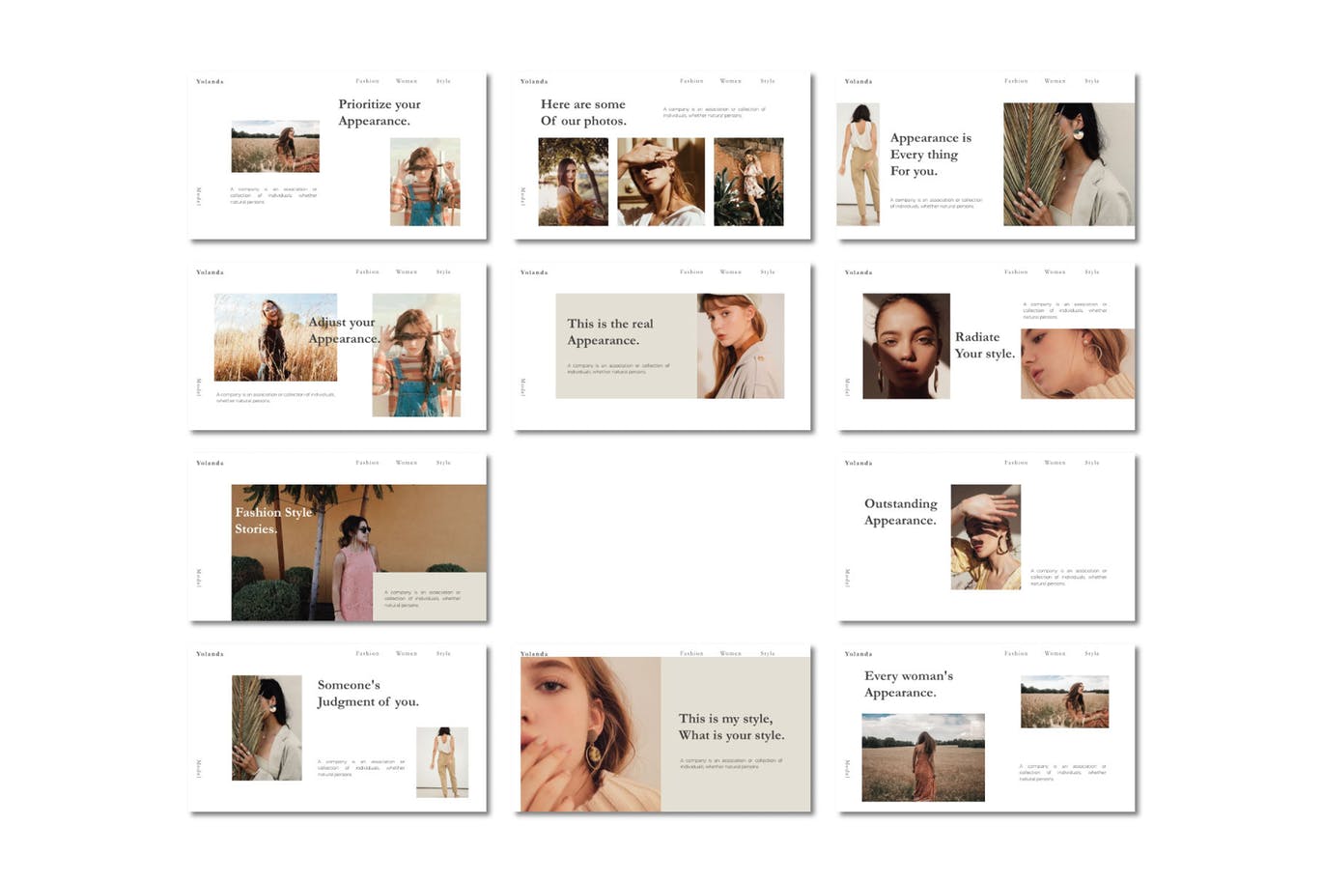Select the 'Adjust your Appearance' heading text
This screenshot has width=1323, height=883.
344,330
